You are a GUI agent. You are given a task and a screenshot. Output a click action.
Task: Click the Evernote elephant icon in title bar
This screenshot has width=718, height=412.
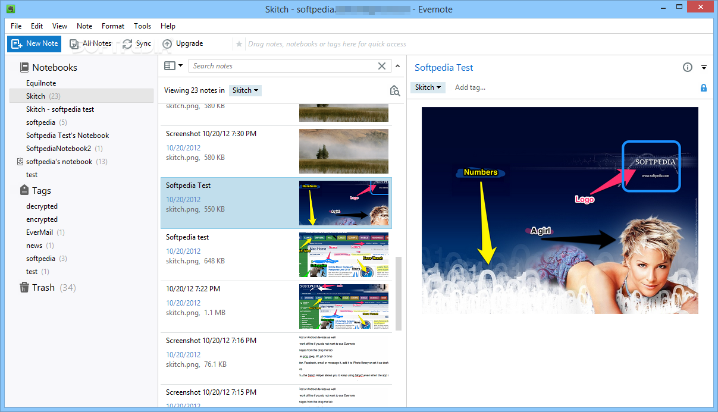[x=10, y=9]
